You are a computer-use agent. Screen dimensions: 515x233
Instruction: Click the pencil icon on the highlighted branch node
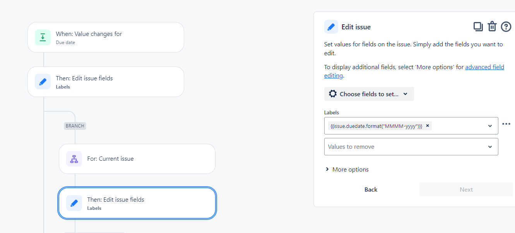[74, 203]
